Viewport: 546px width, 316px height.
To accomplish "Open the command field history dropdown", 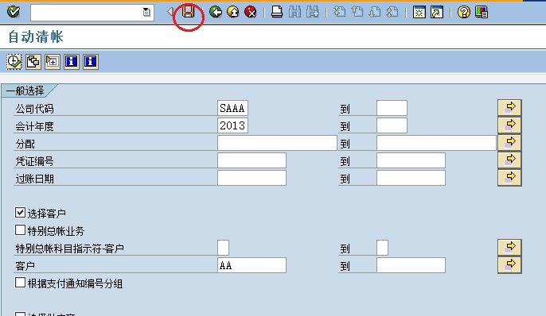I will point(147,13).
